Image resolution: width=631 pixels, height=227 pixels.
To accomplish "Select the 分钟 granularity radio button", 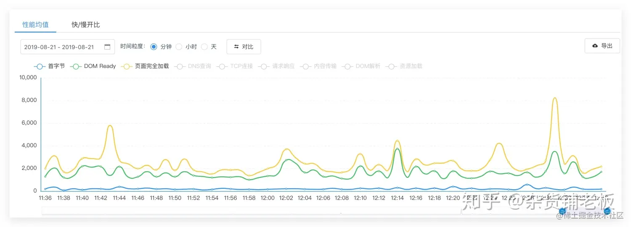I will pos(154,47).
